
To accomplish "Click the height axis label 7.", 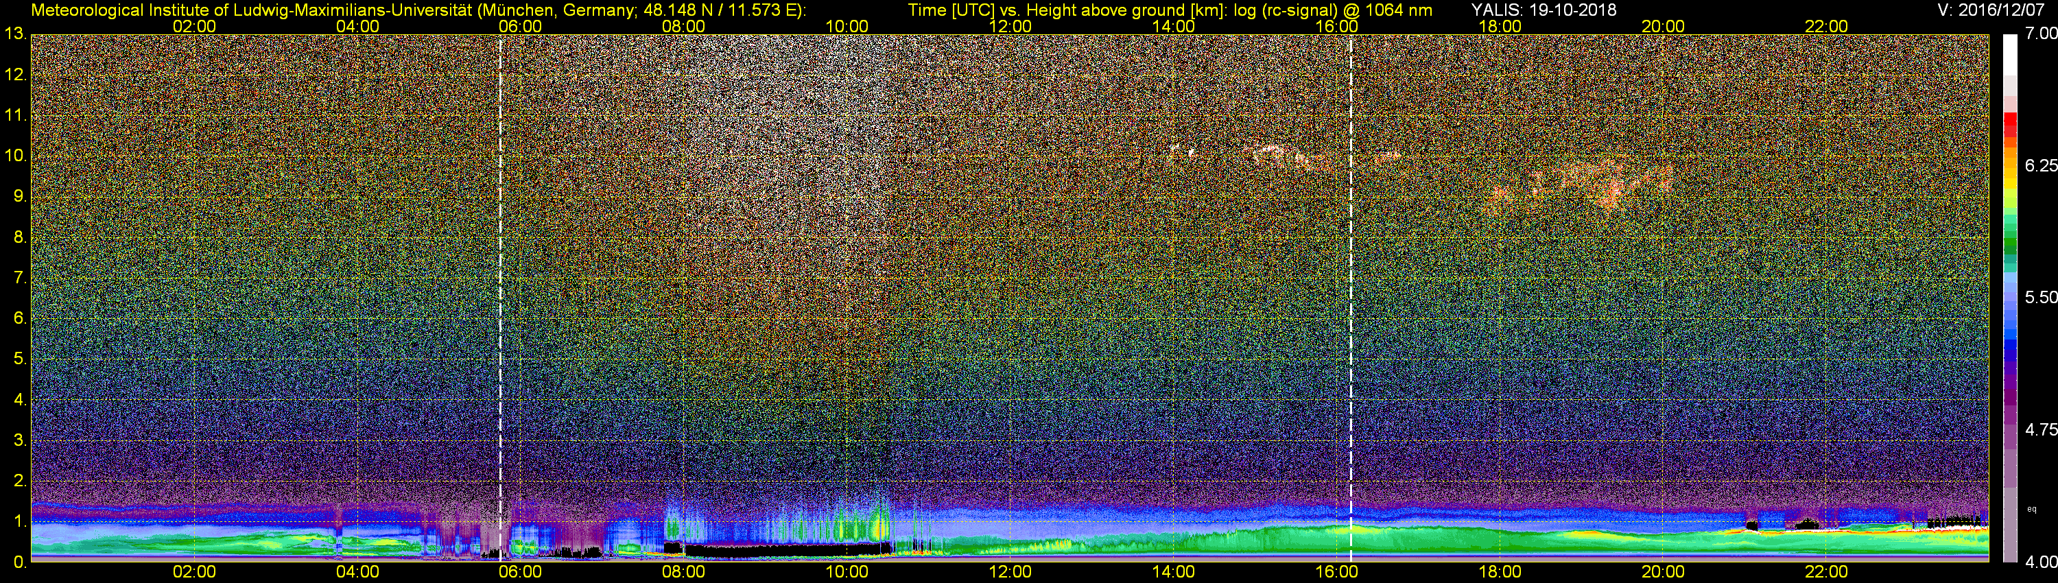I will pyautogui.click(x=19, y=278).
